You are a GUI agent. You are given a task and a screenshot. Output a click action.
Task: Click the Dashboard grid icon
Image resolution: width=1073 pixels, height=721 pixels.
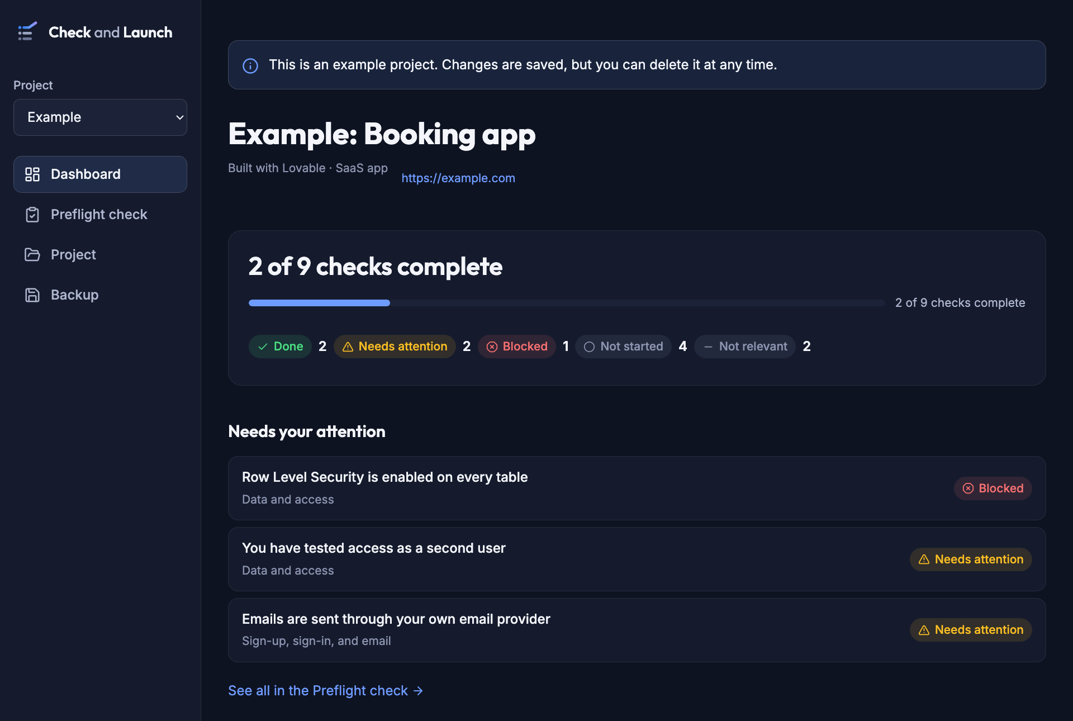pyautogui.click(x=32, y=174)
